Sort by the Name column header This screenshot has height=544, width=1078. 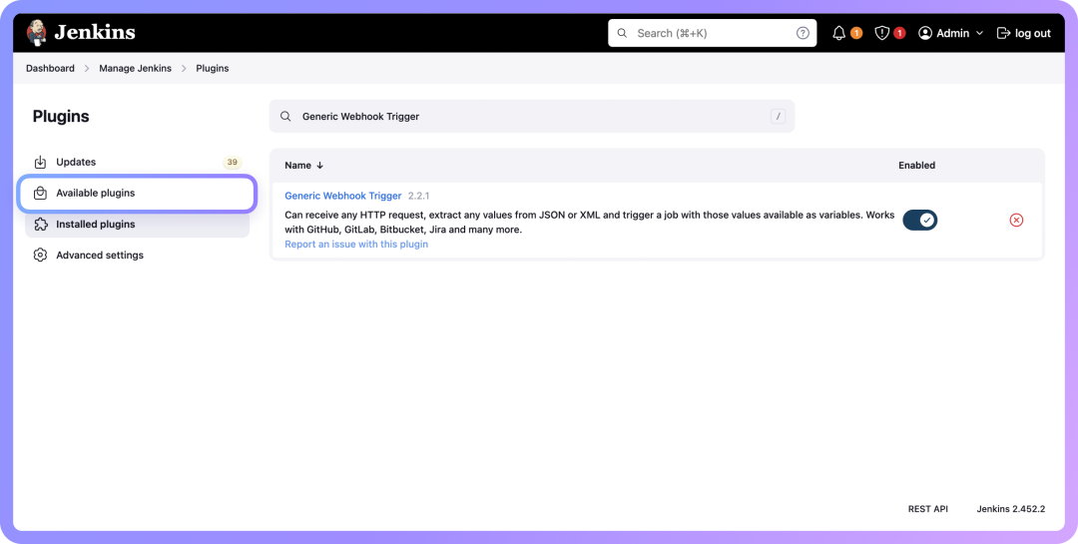tap(303, 165)
